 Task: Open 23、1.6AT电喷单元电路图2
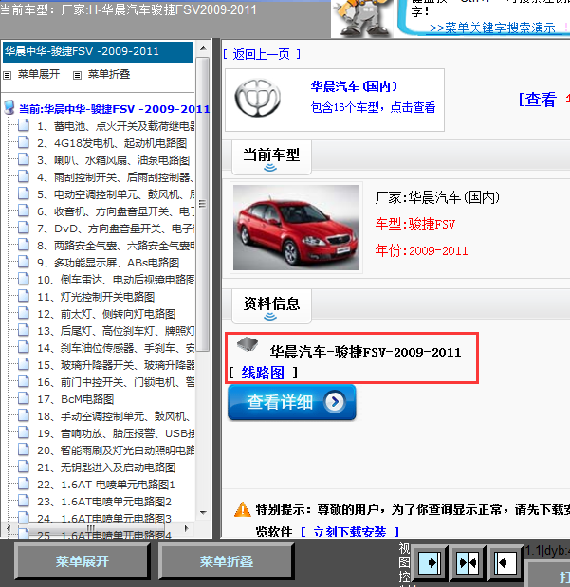click(104, 502)
